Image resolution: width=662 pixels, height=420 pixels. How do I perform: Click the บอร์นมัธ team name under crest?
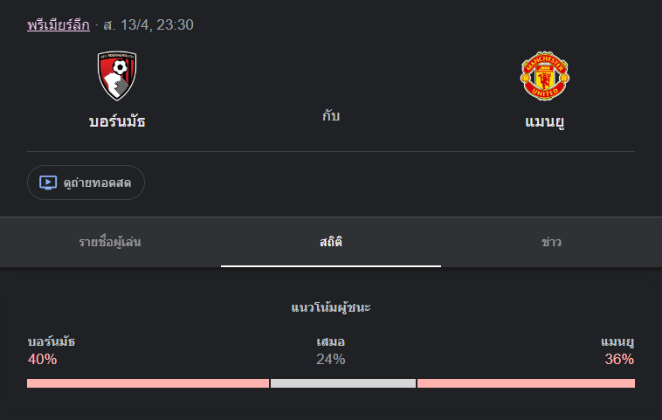click(x=117, y=121)
